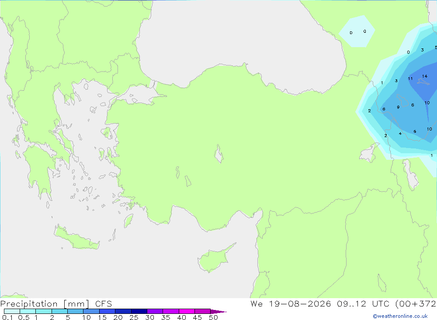437x320 pixels.
Task: Click the '4' precipitation value on map
Action: click(400, 134)
